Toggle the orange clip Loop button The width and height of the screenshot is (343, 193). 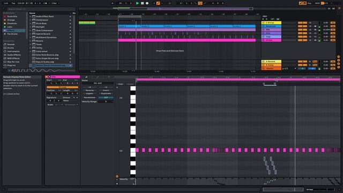(x=62, y=87)
